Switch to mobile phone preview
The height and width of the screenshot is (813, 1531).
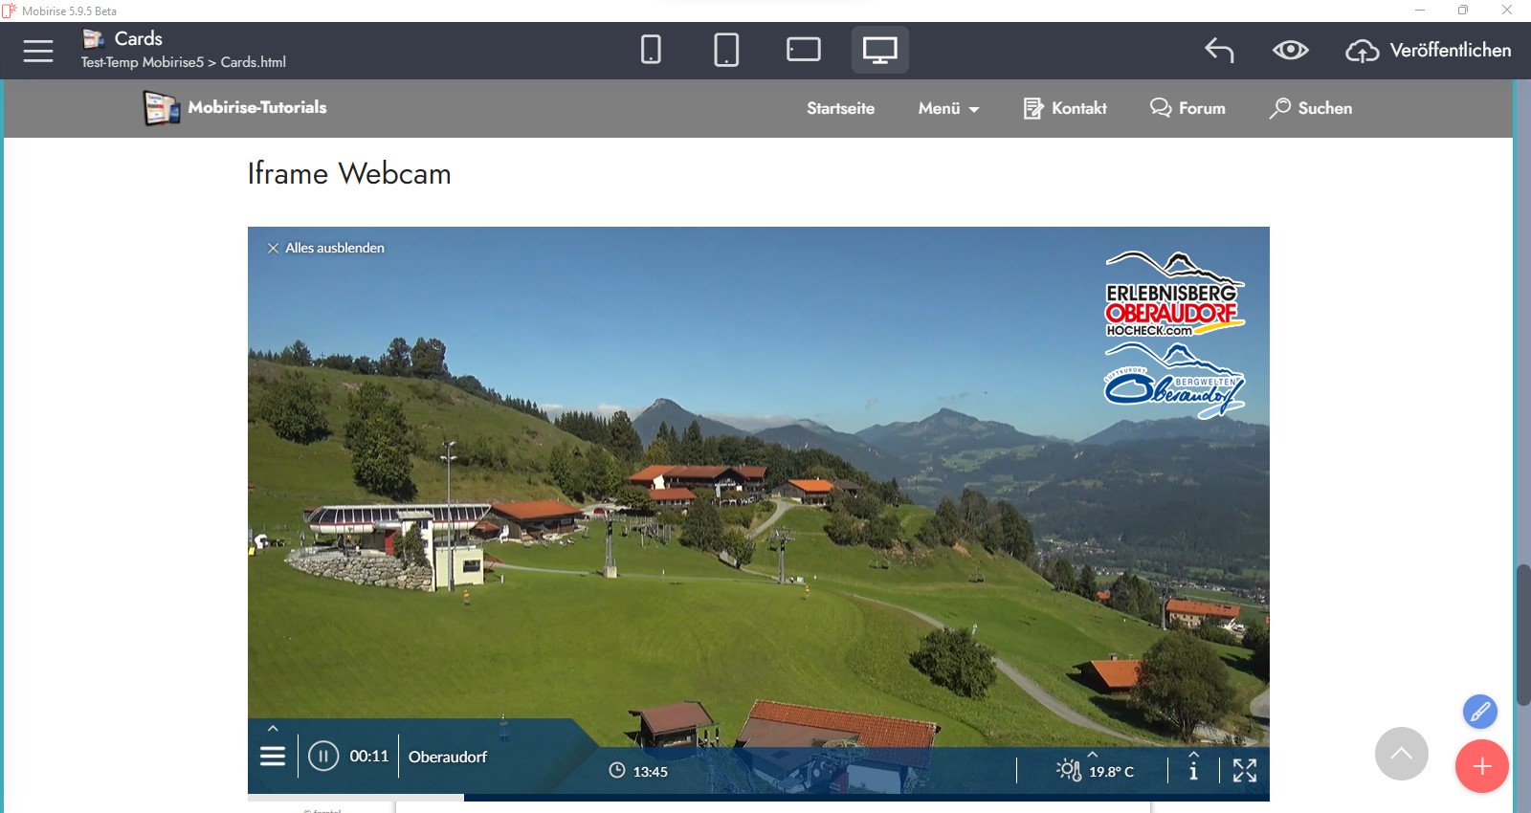(x=651, y=50)
